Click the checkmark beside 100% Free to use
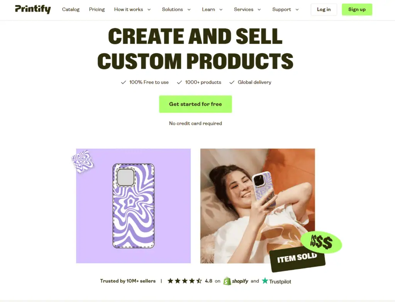The image size is (395, 302). [123, 83]
